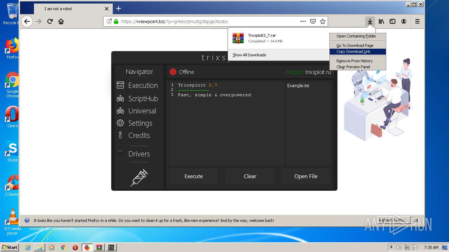Viewport: 449px width, 252px height.
Task: Open Credits info entry
Action: (x=133, y=135)
